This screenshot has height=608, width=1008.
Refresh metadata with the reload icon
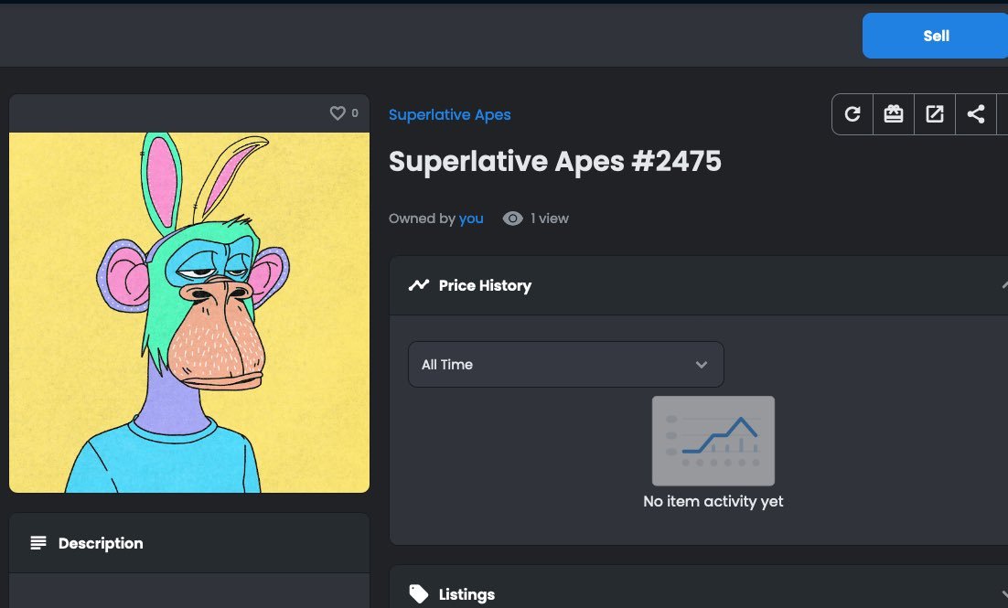pyautogui.click(x=853, y=114)
